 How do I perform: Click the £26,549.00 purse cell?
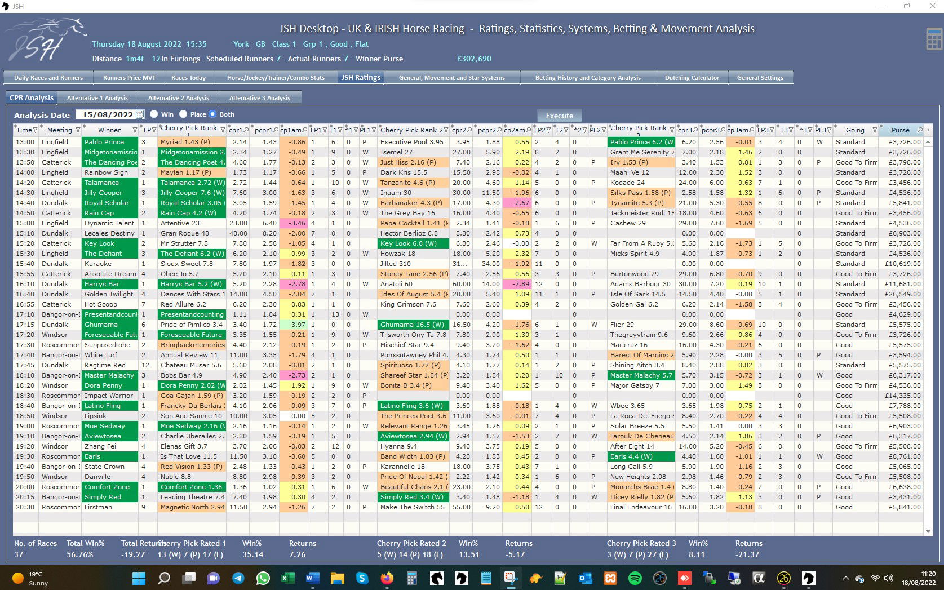901,294
